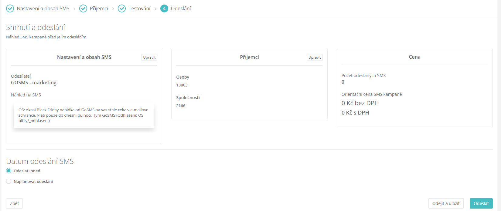Image resolution: width=501 pixels, height=211 pixels.
Task: Click the checkmark icon next to Nastavení a obsah SMS
Action: [x=10, y=8]
